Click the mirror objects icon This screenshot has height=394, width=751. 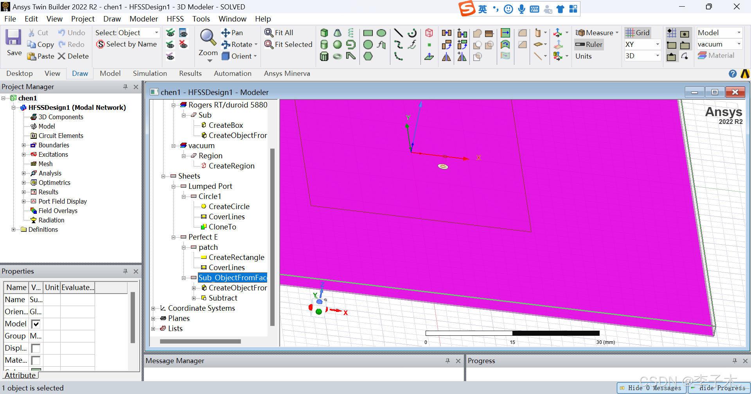(x=446, y=56)
